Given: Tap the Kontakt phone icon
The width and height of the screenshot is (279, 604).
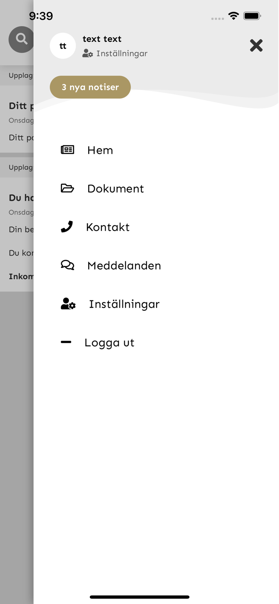Looking at the screenshot, I should 67,227.
